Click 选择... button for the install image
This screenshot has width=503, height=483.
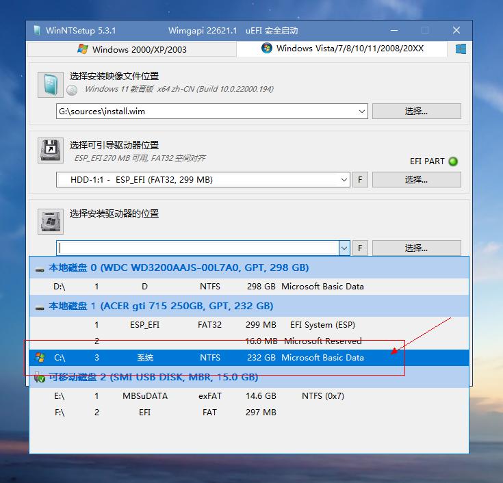[x=416, y=111]
